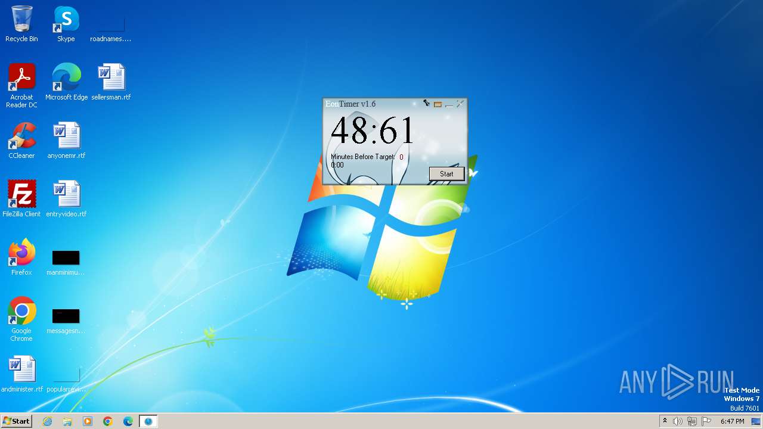This screenshot has height=429, width=763.
Task: Open Internet Explorer from taskbar
Action: (47, 421)
